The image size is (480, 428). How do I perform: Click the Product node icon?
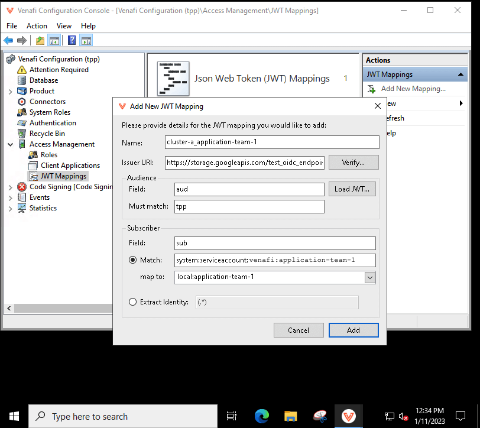(x=22, y=91)
